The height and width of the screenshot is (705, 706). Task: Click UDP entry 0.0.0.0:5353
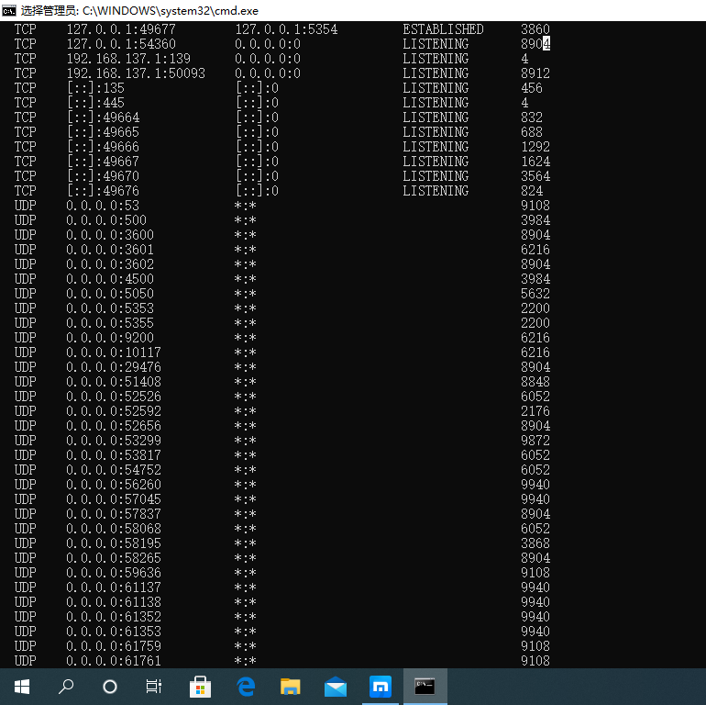click(x=110, y=308)
